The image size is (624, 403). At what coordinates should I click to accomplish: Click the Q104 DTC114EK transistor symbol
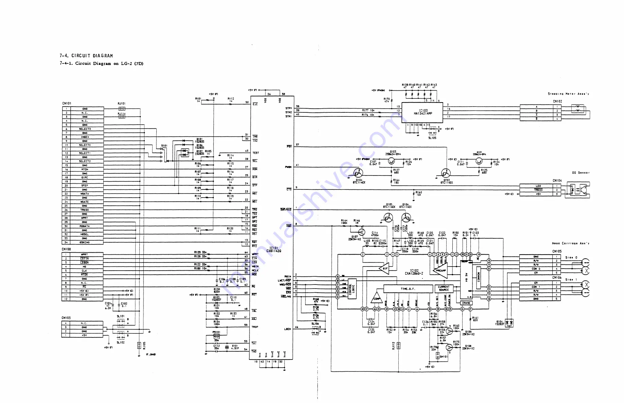pos(358,173)
